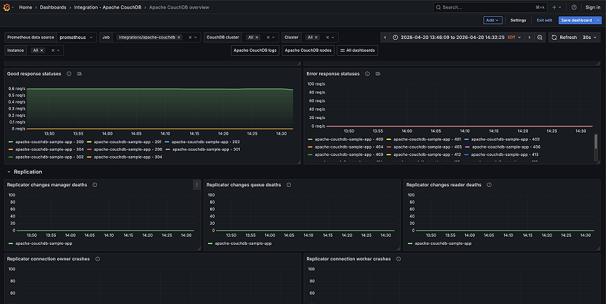606x304 pixels.
Task: Show info for Replicator connection owner crashes
Action: pyautogui.click(x=98, y=259)
